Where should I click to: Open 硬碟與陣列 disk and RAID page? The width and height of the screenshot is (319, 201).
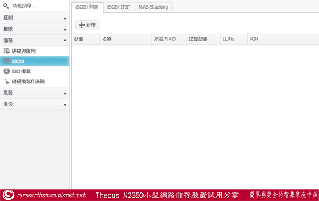[x=35, y=51]
